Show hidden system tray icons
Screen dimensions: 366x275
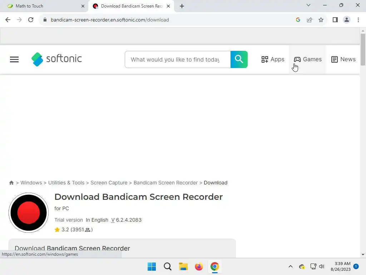click(x=291, y=266)
